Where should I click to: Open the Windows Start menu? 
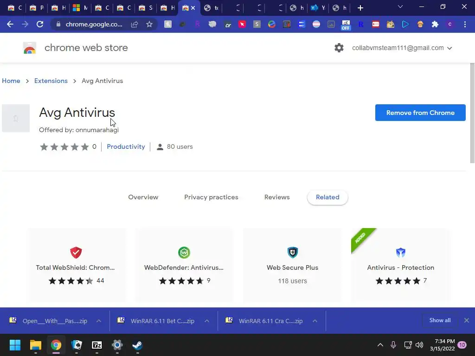(15, 345)
